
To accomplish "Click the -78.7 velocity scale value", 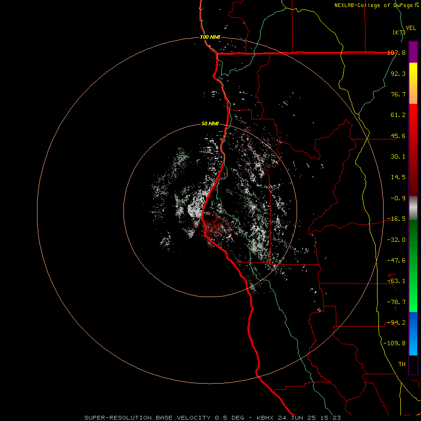I will [396, 302].
